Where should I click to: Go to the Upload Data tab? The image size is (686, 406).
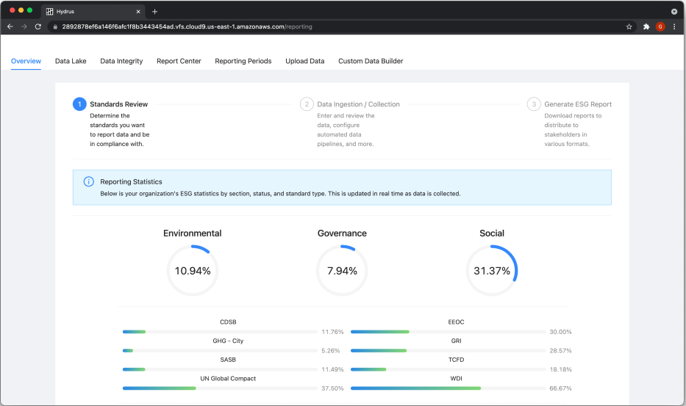tap(304, 61)
